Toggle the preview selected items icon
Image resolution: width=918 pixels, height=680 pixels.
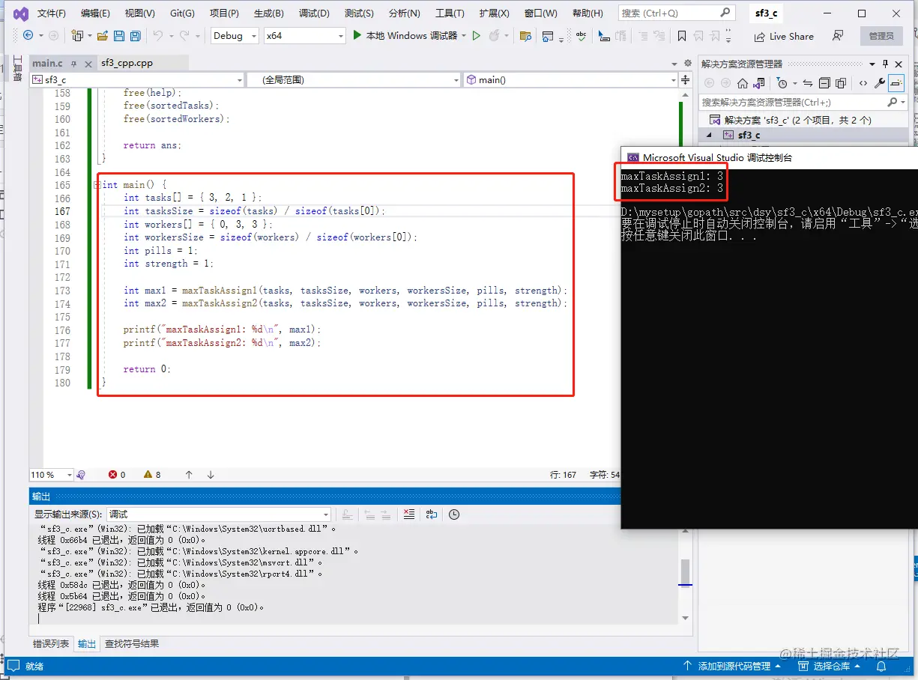[896, 83]
